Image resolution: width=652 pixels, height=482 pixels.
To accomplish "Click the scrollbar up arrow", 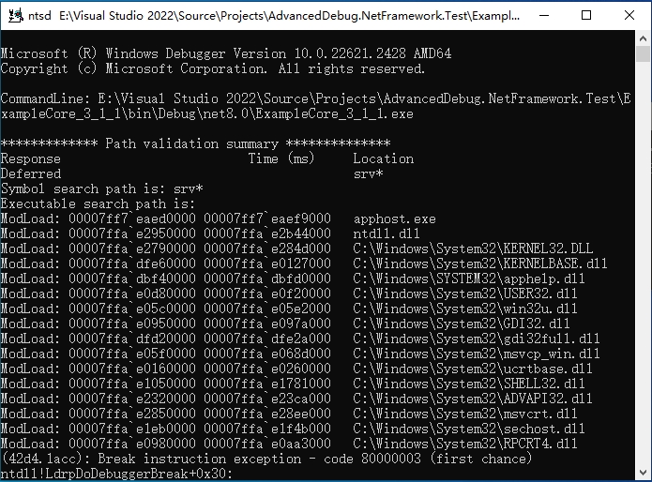I will [x=643, y=38].
